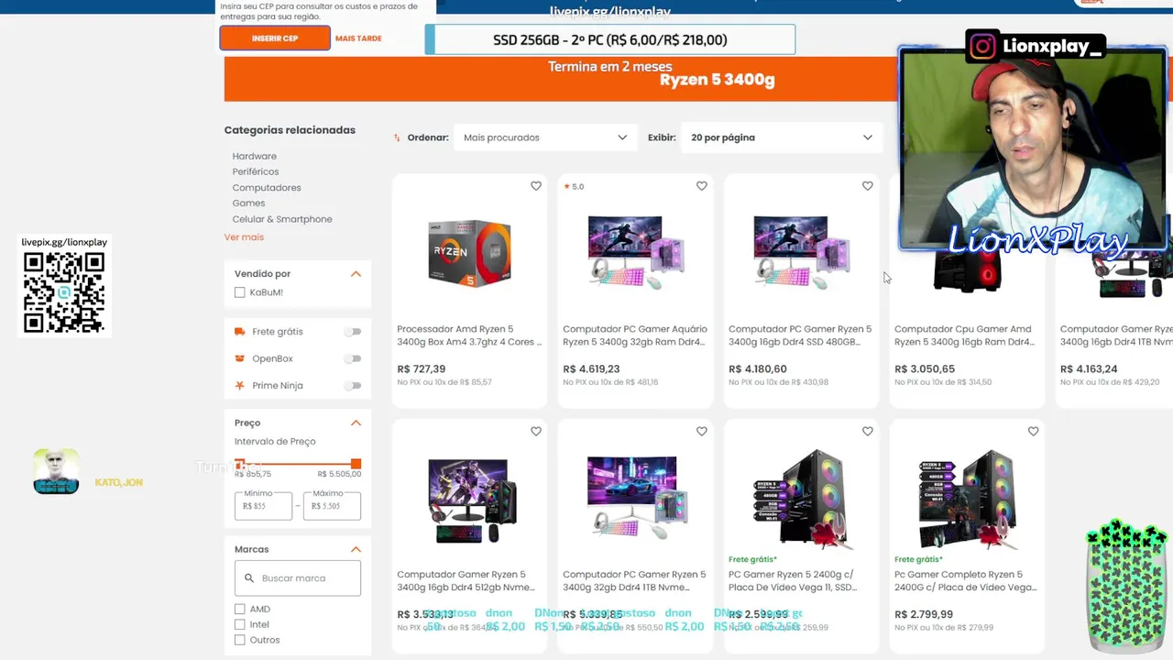Enable the Frete grátis switch

(353, 332)
